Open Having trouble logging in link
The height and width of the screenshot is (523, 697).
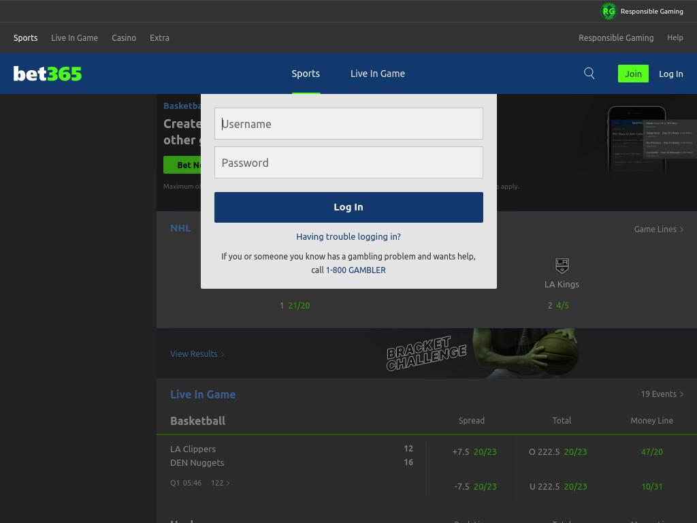(348, 236)
